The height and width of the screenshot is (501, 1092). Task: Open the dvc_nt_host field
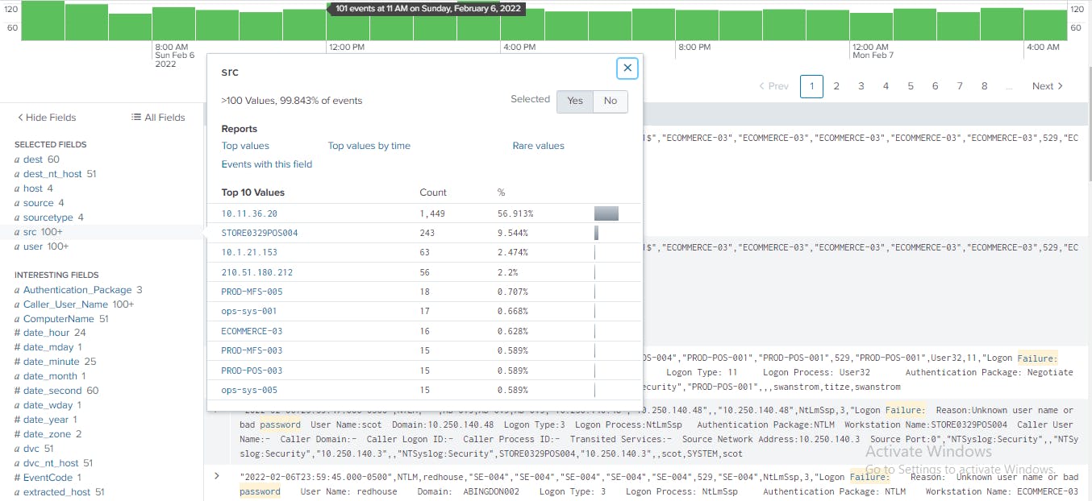click(51, 463)
